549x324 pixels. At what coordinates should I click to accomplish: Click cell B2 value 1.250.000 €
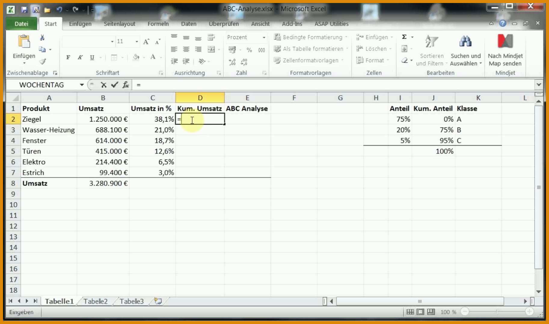(103, 119)
